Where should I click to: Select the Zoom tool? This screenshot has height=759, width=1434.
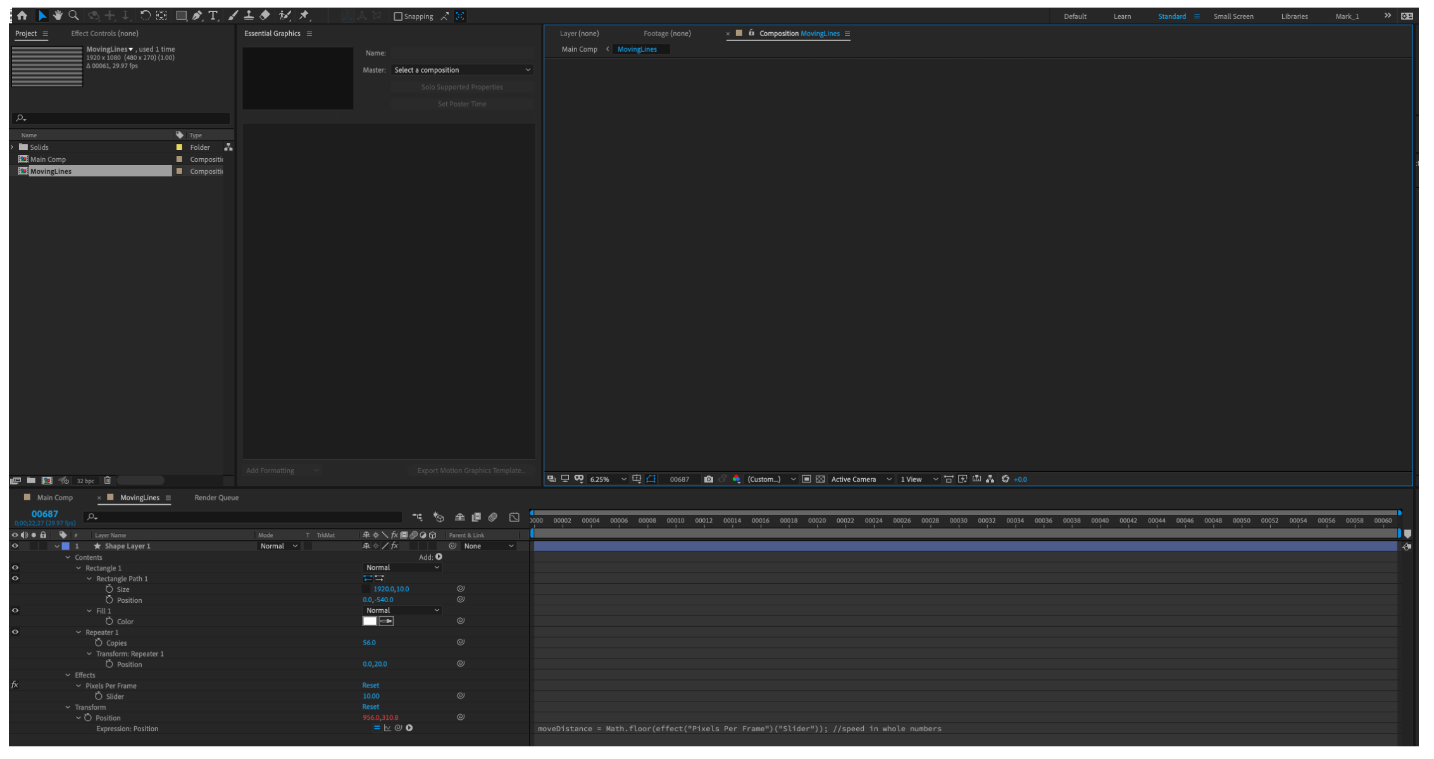(x=73, y=15)
